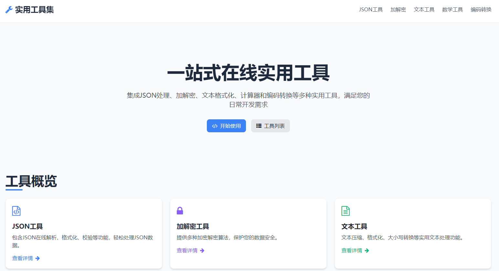499x271 pixels.
Task: Select 文本工具 in the top navigation
Action: (x=424, y=10)
